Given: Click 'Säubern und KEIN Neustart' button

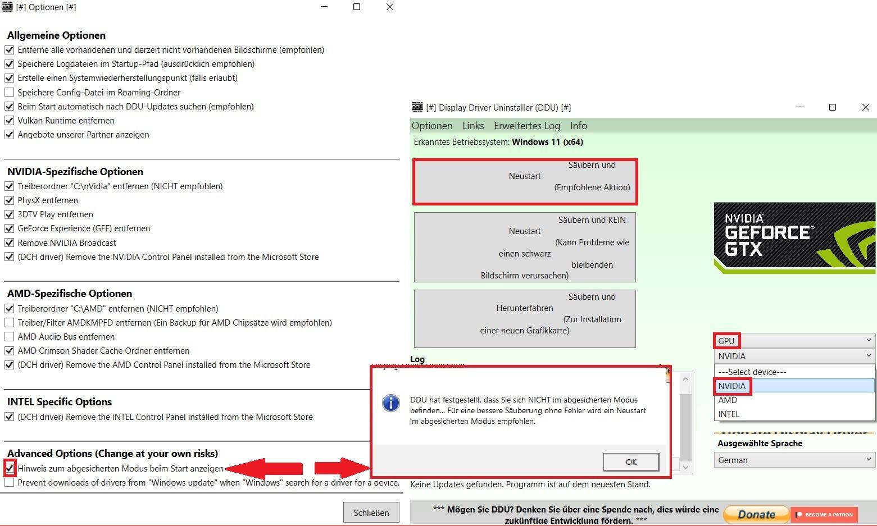Looking at the screenshot, I should pos(525,247).
